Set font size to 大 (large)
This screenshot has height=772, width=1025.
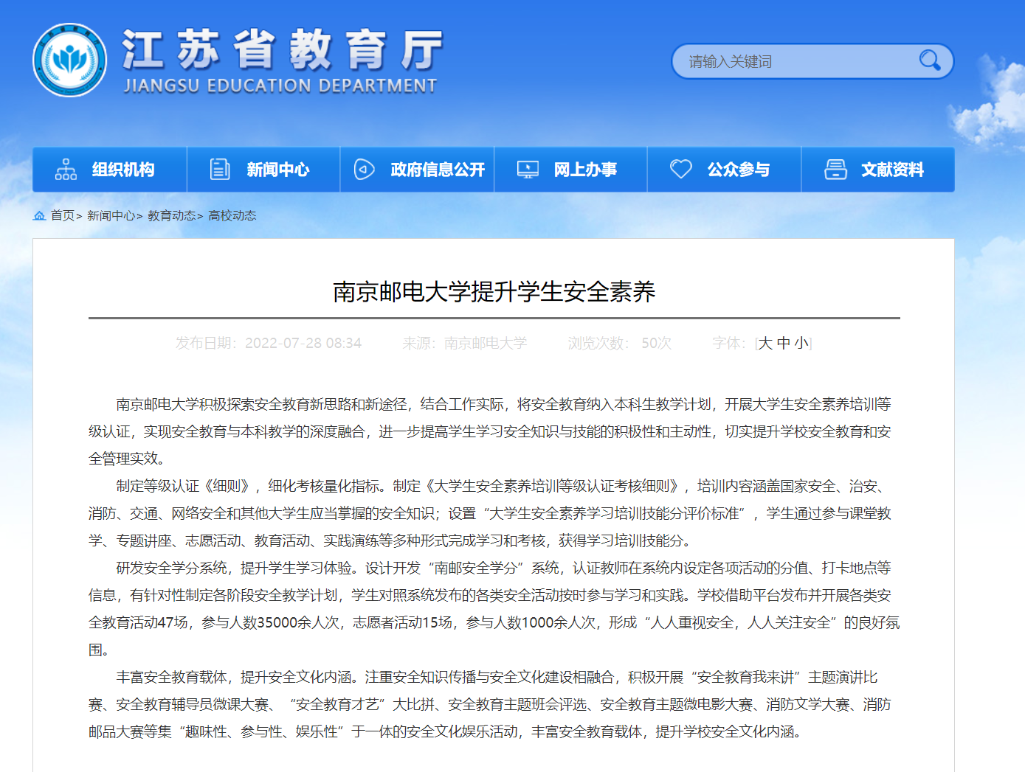coord(765,343)
